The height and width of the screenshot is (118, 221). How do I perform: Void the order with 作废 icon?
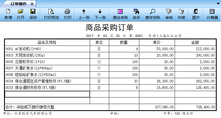point(181,14)
